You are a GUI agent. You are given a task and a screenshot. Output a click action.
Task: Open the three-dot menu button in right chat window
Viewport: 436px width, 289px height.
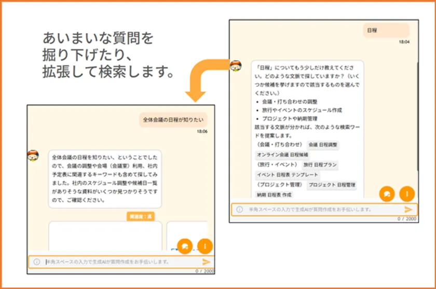(407, 194)
